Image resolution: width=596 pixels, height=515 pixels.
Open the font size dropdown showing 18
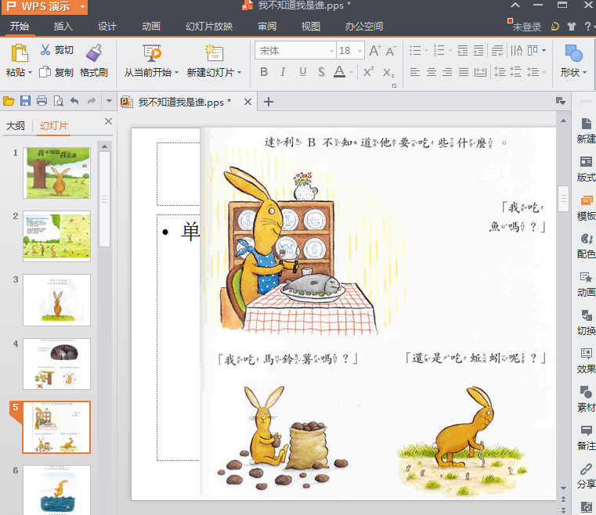(359, 51)
